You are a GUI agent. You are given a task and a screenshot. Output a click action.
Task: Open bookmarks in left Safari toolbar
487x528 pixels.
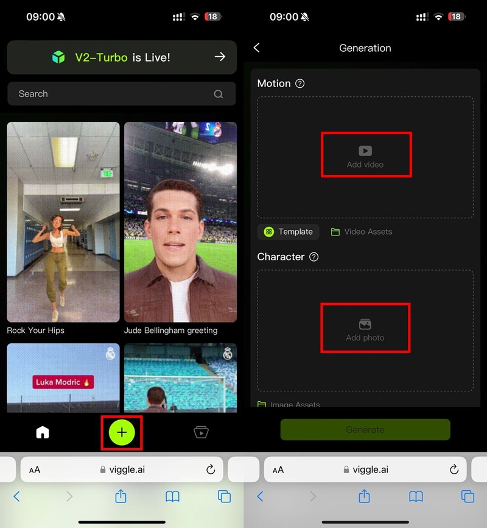(172, 496)
